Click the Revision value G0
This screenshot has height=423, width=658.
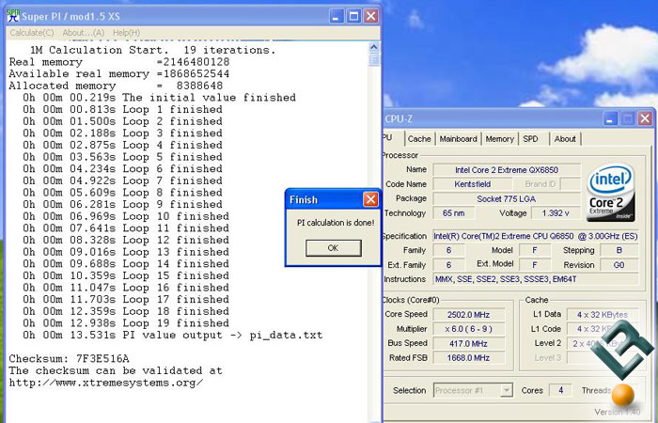coord(619,265)
